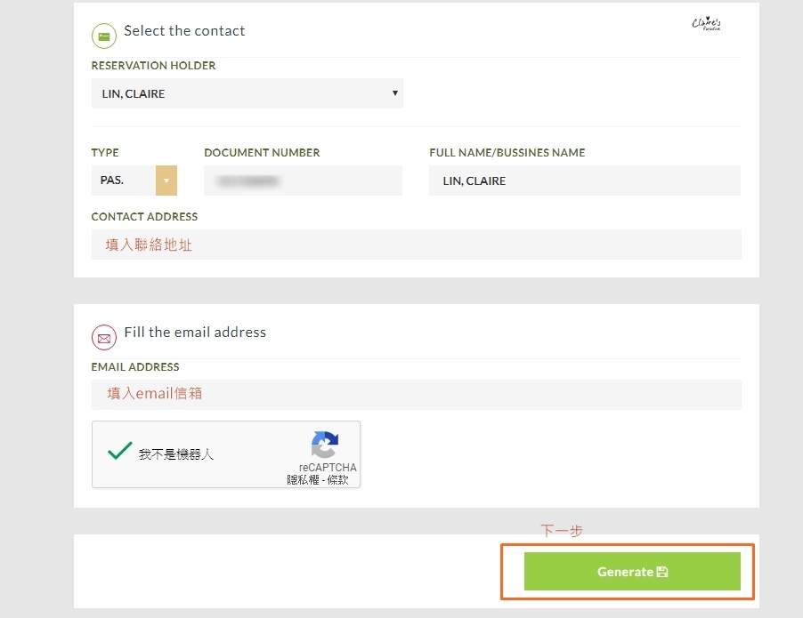This screenshot has width=803, height=618.
Task: Click the Fill the email address heading
Action: (195, 333)
